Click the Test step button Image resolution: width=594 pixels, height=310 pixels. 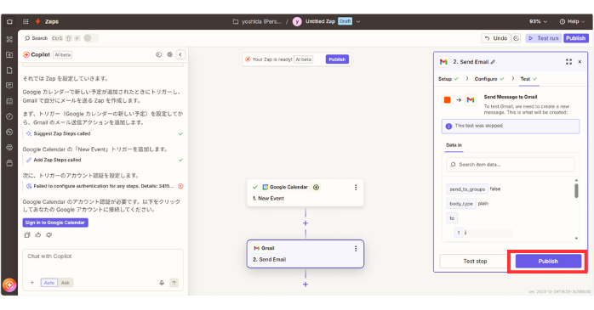point(475,262)
